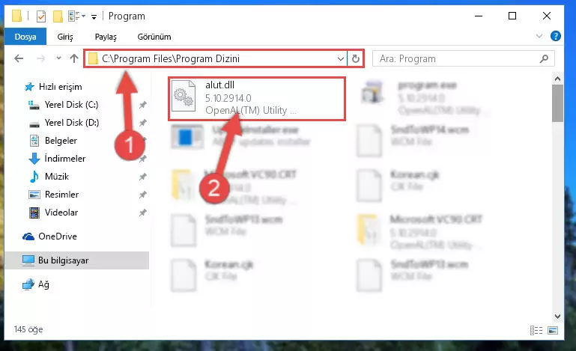Click the pin icon beside Resimler
The image size is (576, 351).
(x=142, y=195)
